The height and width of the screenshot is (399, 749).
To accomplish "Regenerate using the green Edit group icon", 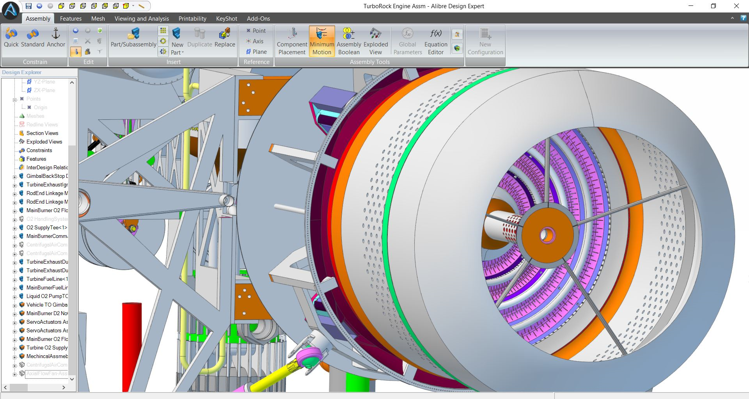I will tap(100, 30).
